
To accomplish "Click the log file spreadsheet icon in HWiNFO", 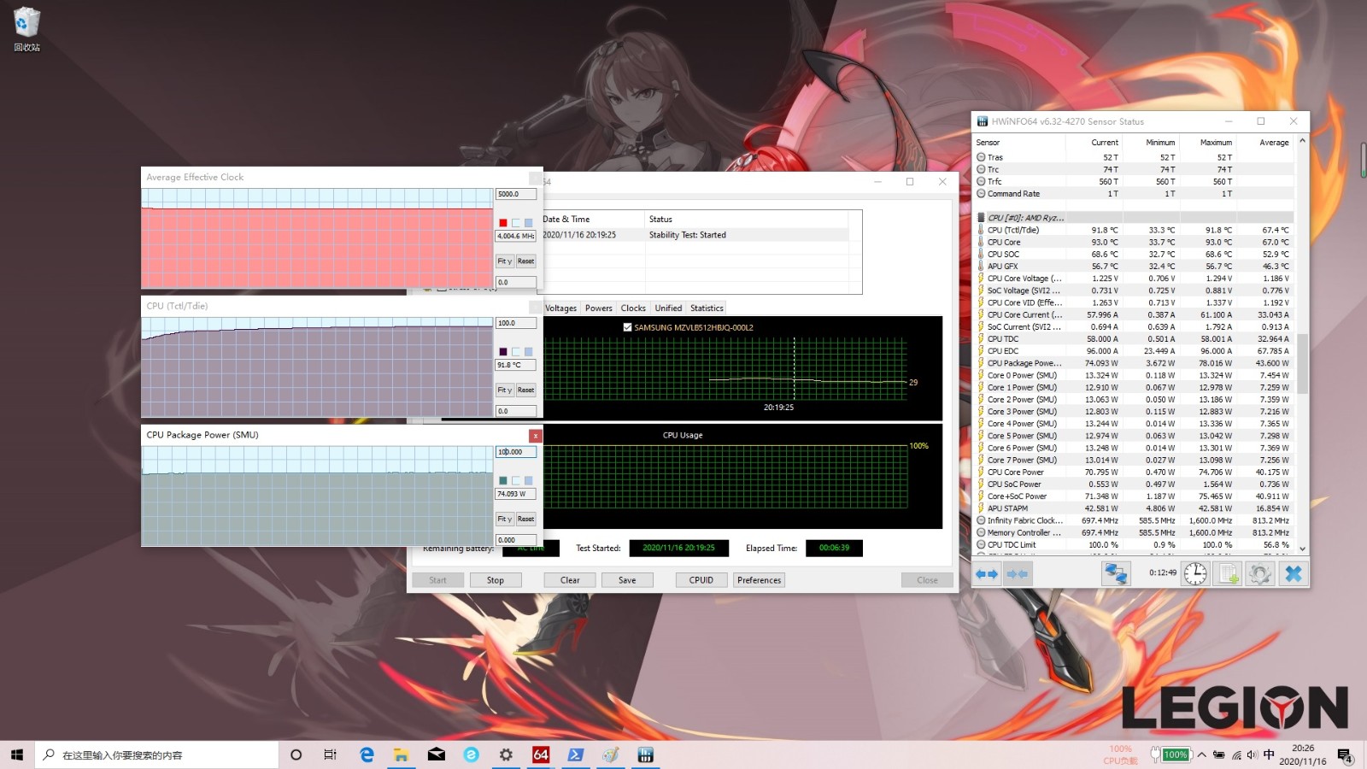I will tap(1228, 573).
